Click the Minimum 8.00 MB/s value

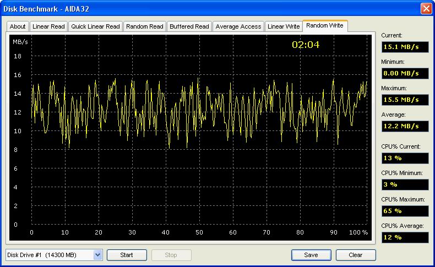[x=405, y=73]
